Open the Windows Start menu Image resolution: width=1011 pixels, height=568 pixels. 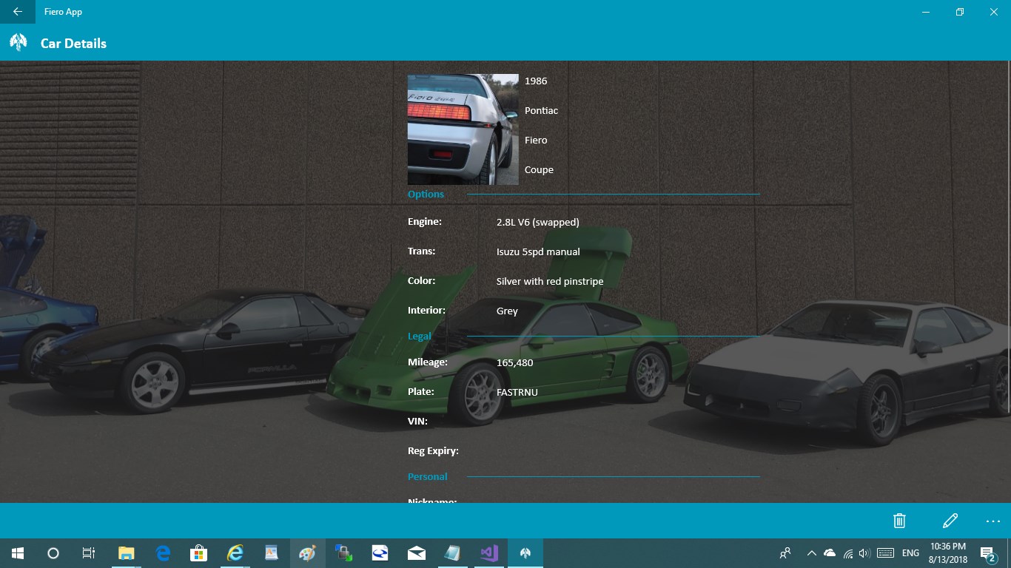click(18, 553)
